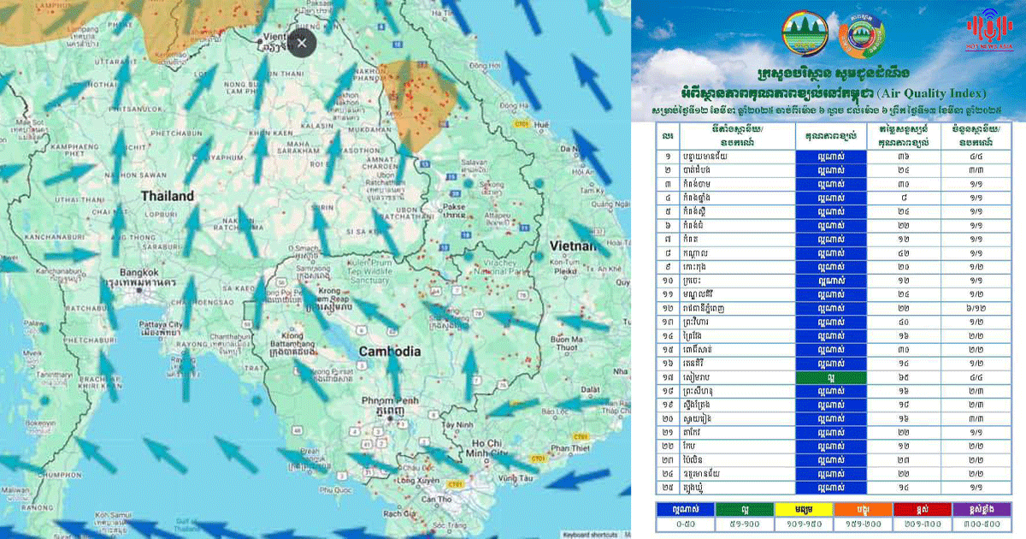Close the map overlay with the X button
Image resolution: width=1026 pixels, height=539 pixels.
pos(302,43)
